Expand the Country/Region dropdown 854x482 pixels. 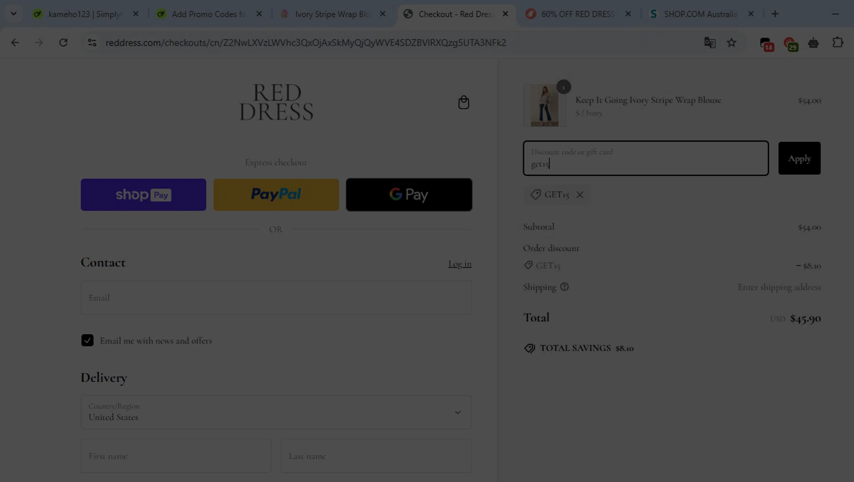tap(276, 413)
